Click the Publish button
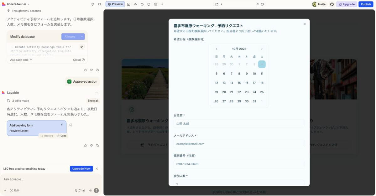Viewport: 376px width, 196px height. (x=366, y=4)
